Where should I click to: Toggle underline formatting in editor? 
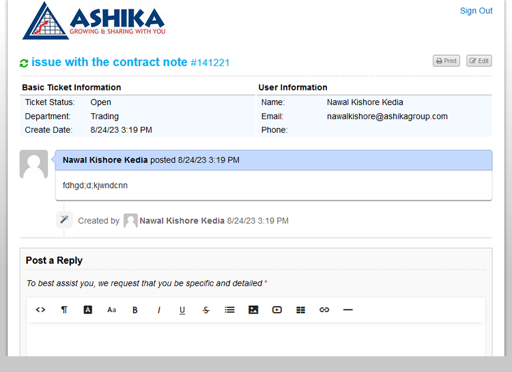(182, 310)
